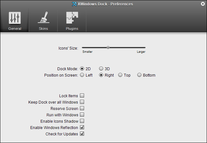Switch to the Plugins tab label

click(72, 29)
